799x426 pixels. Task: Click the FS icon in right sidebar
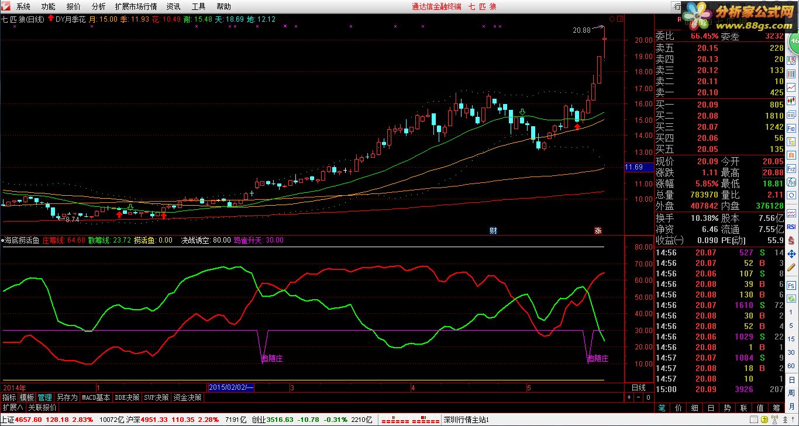click(x=791, y=285)
